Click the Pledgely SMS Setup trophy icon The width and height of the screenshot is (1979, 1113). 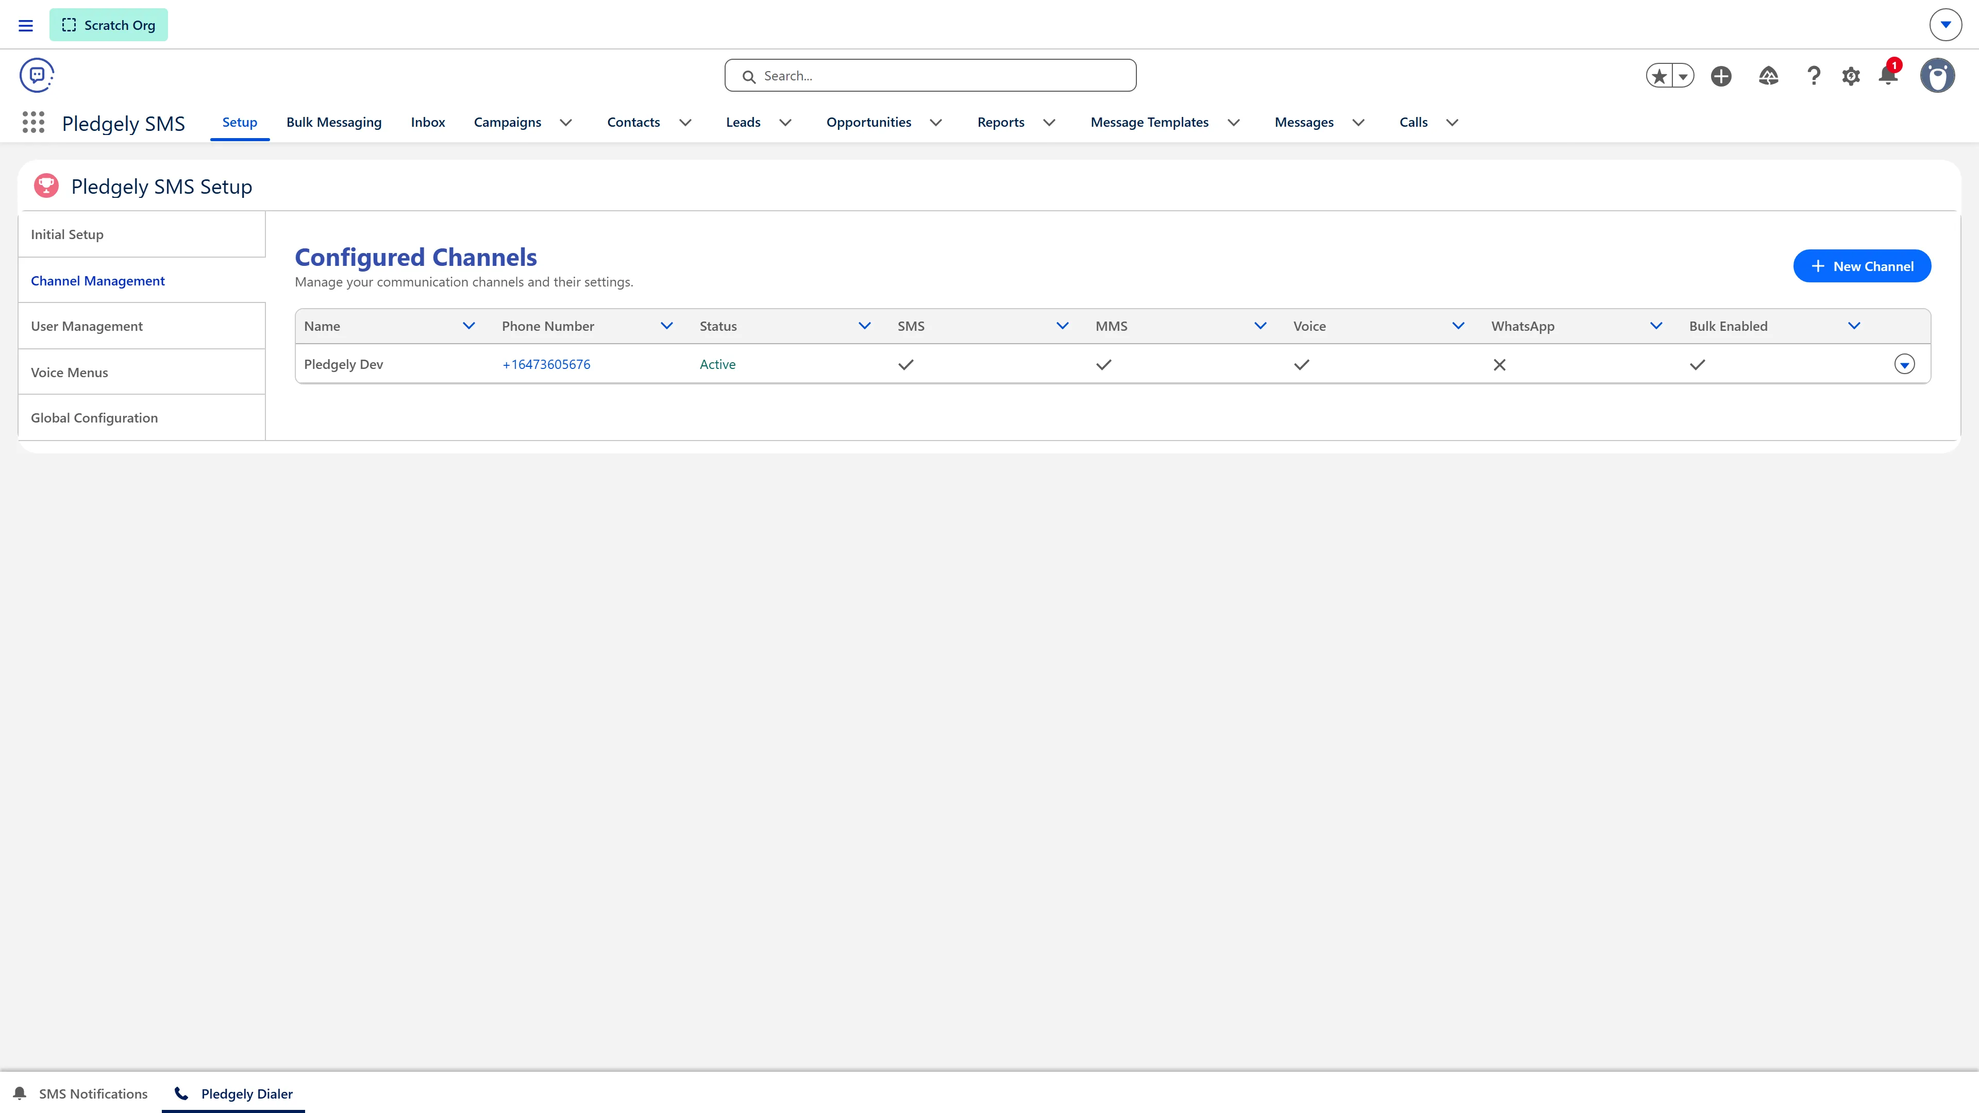pos(46,186)
